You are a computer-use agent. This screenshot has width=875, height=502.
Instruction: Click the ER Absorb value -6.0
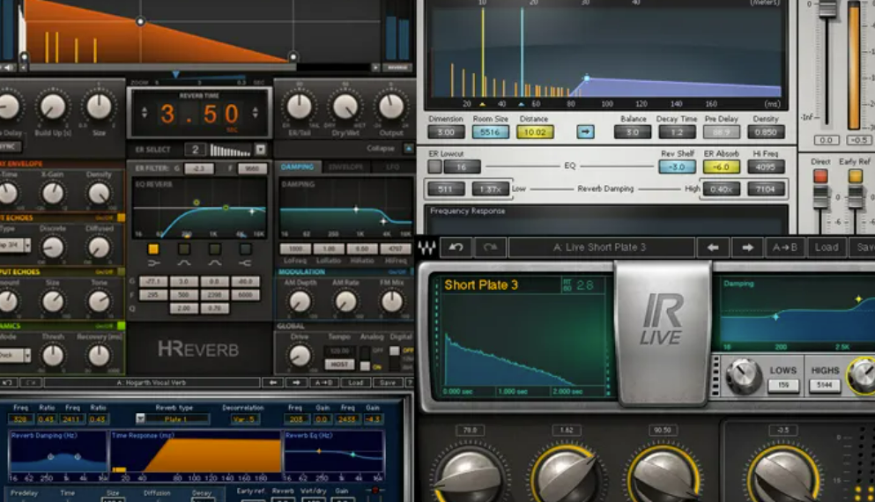point(721,166)
